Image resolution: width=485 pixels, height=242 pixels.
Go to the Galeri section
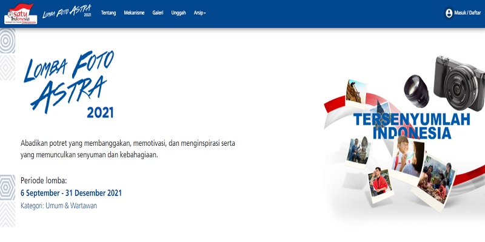158,13
